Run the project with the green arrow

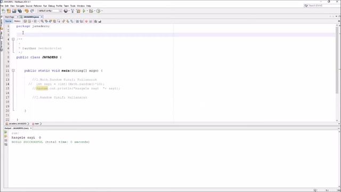click(x=84, y=11)
